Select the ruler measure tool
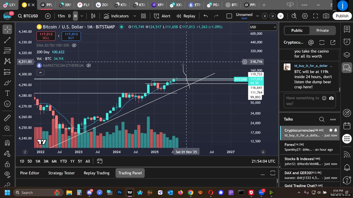 7,118
